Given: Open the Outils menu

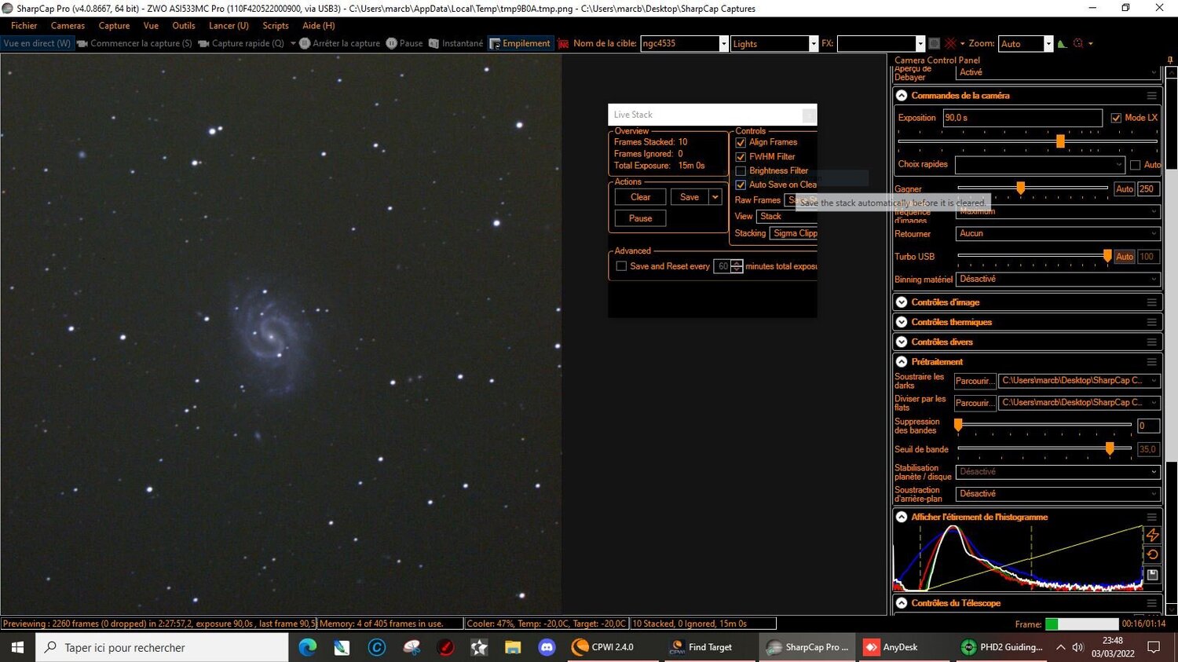Looking at the screenshot, I should point(183,25).
